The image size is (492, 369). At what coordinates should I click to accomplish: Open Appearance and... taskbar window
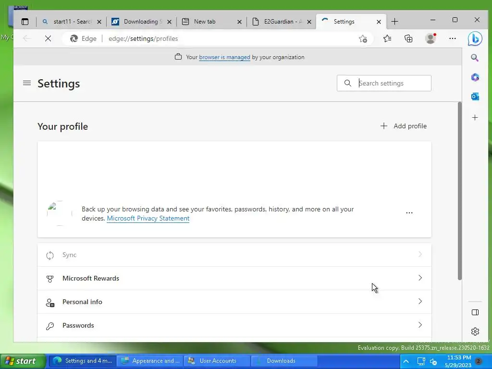pos(150,361)
